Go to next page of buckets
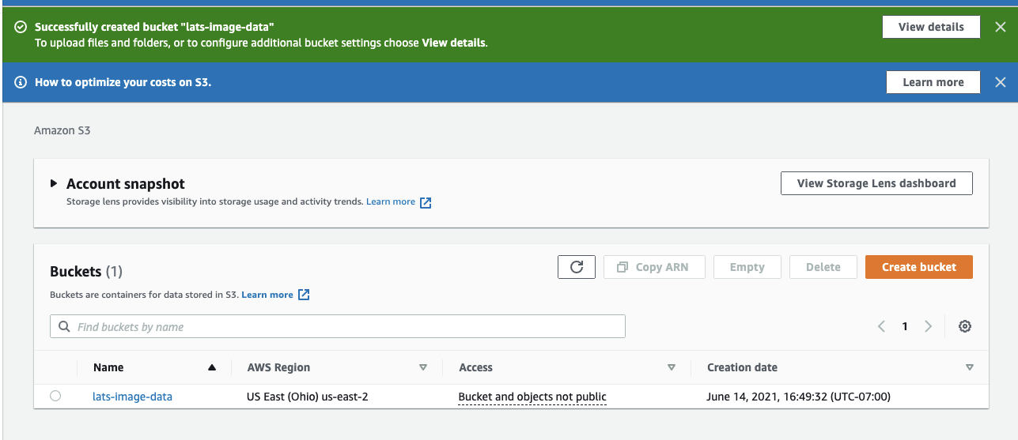Viewport: 1018px width, 440px height. click(x=929, y=326)
